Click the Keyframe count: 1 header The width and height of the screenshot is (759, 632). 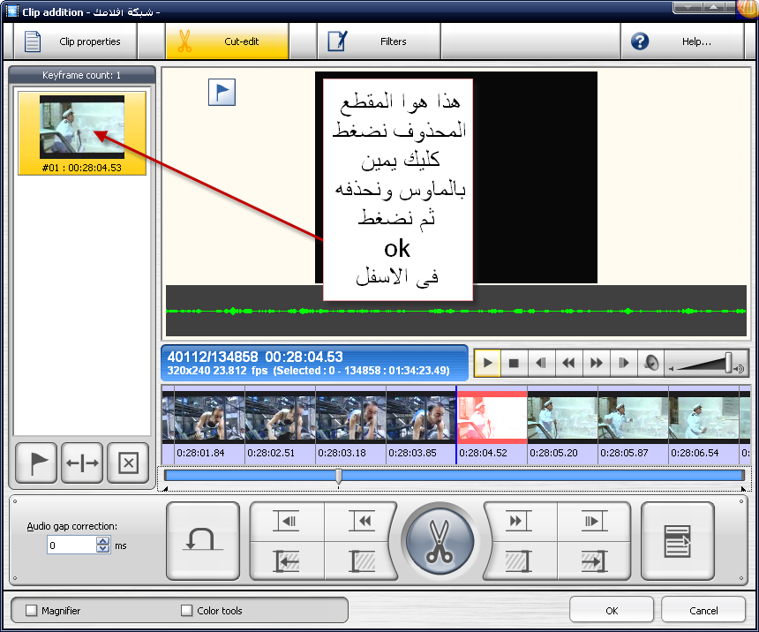[x=82, y=75]
